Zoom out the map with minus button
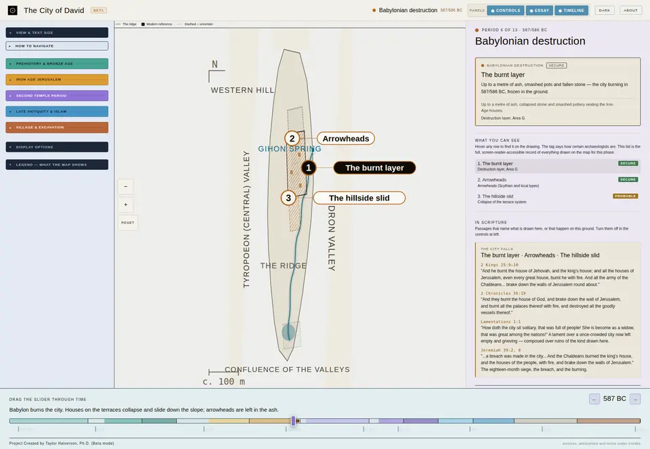Screen dimensions: 650x449 click(x=126, y=186)
